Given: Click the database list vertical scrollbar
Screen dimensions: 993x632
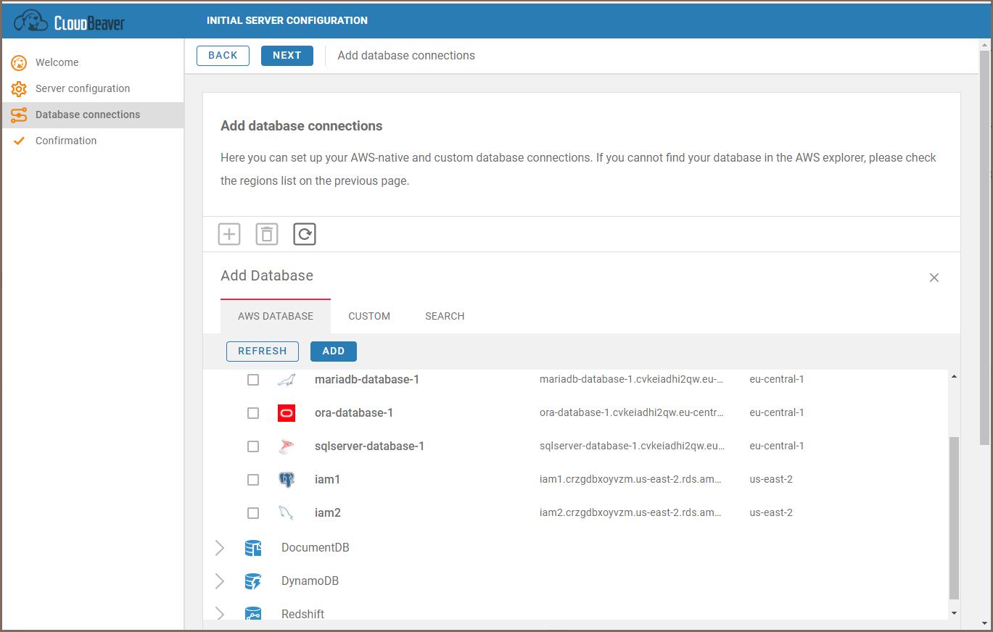Looking at the screenshot, I should [954, 517].
